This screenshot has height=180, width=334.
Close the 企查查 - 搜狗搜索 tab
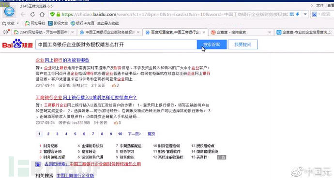[270, 32]
